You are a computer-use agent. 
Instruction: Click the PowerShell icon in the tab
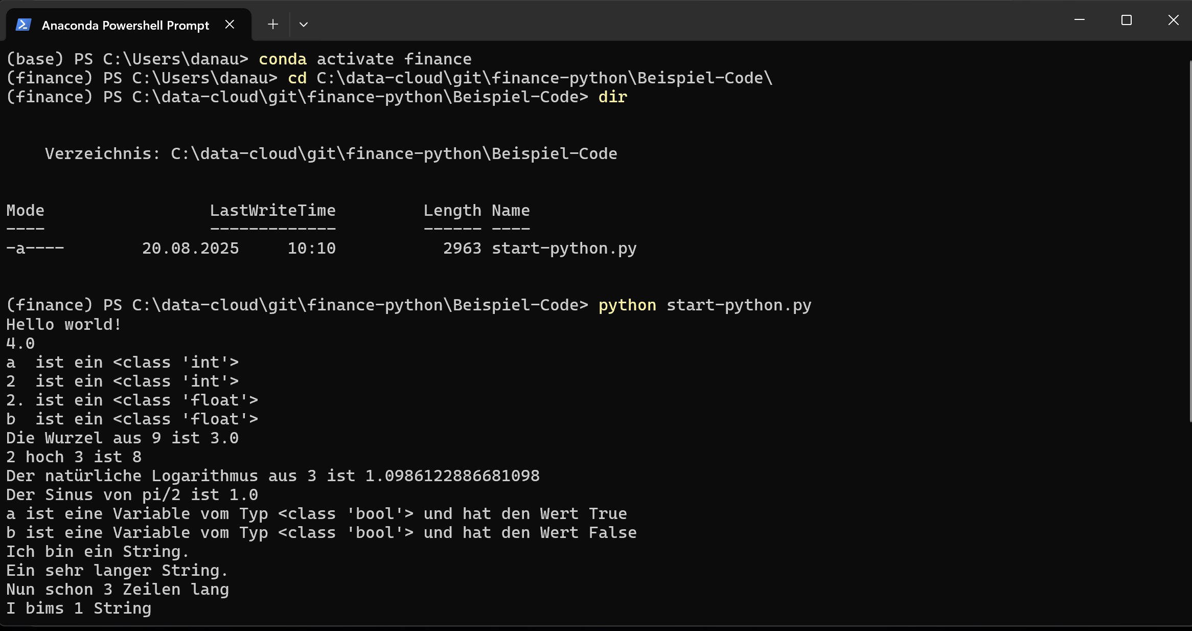24,25
